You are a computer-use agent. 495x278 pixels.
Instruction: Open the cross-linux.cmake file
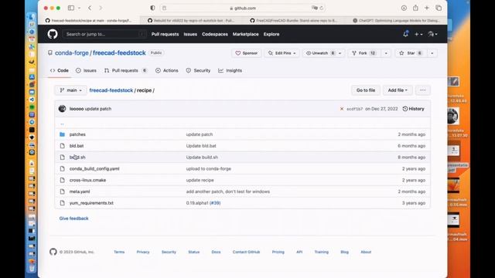tap(87, 180)
